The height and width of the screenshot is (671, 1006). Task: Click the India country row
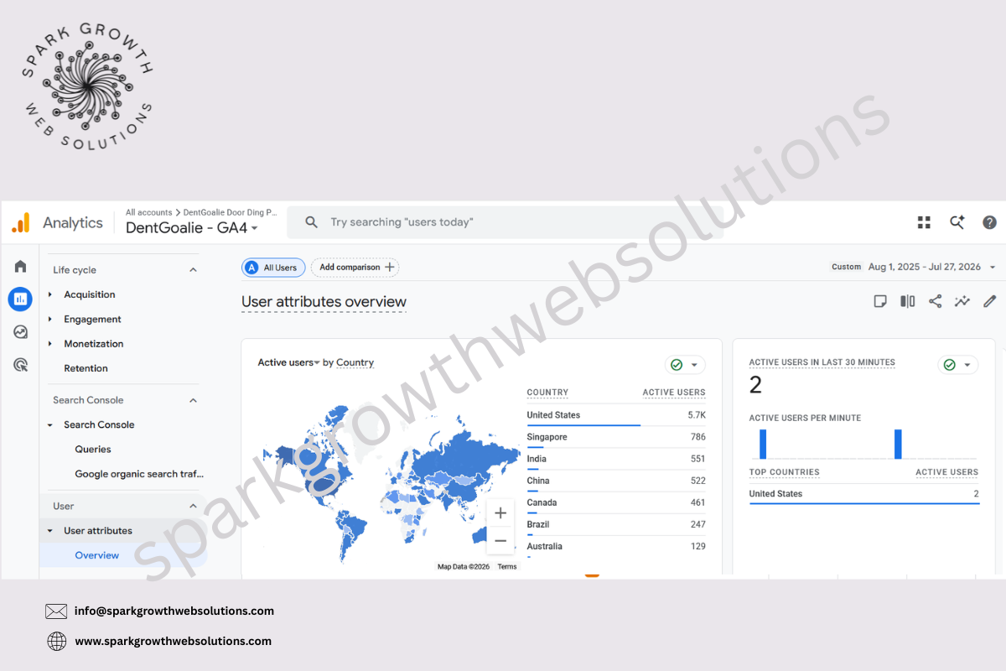click(x=616, y=459)
